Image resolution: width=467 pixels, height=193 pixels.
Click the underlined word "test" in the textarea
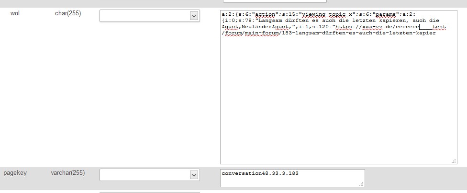click(x=438, y=27)
